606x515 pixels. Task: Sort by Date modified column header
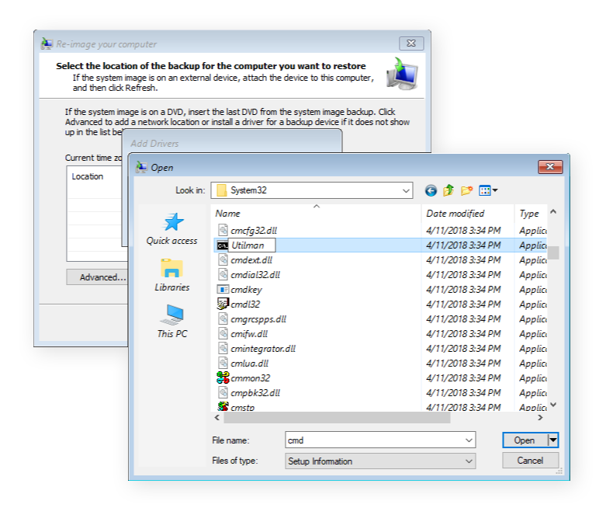tap(455, 214)
